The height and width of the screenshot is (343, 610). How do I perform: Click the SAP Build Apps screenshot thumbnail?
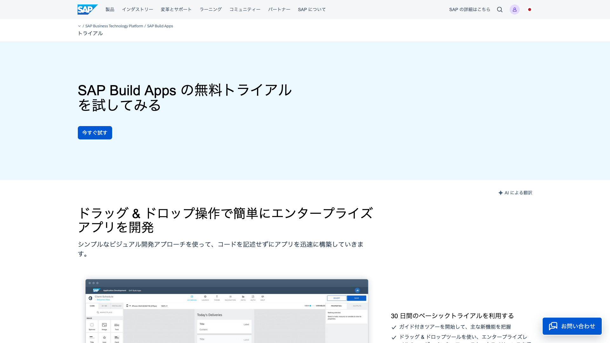[227, 311]
